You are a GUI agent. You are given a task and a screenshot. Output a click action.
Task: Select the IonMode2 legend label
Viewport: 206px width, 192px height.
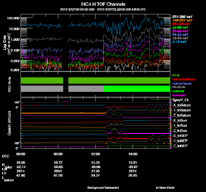click(x=179, y=95)
